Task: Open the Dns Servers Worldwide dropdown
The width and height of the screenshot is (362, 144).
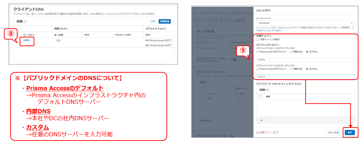Action: coord(306,23)
